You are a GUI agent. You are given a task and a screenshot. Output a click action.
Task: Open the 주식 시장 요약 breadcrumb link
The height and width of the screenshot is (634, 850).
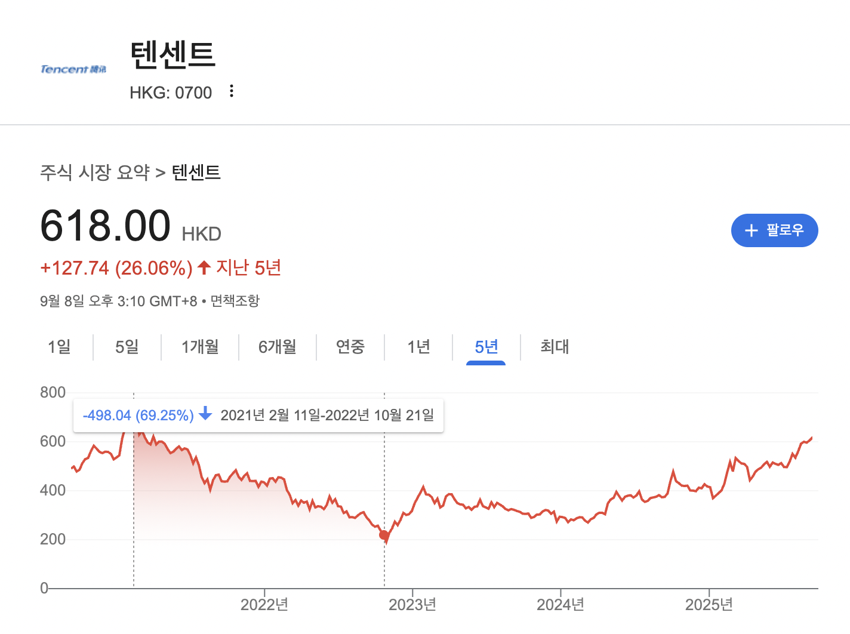95,173
